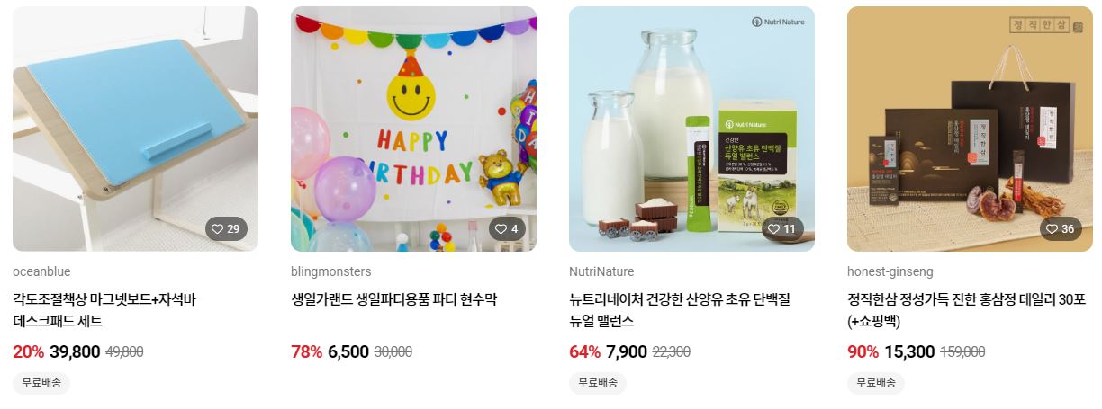Visit the blingmonsters seller page
The image size is (1102, 409).
point(331,271)
